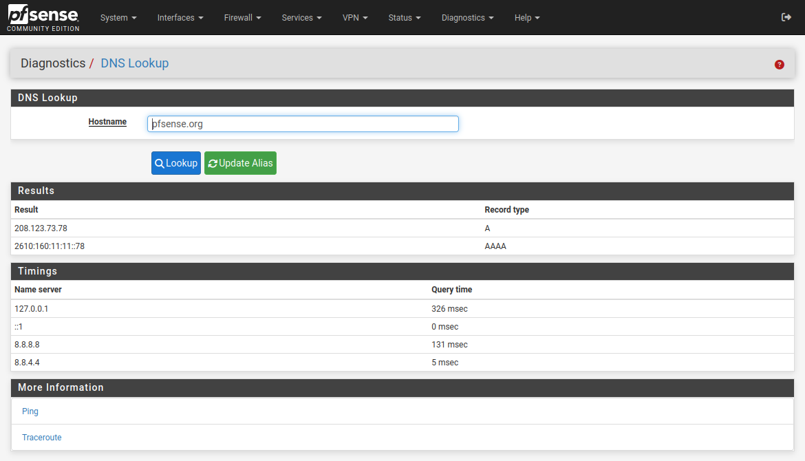The width and height of the screenshot is (805, 461).
Task: Click the pfSense Community Edition logo
Action: tap(43, 18)
